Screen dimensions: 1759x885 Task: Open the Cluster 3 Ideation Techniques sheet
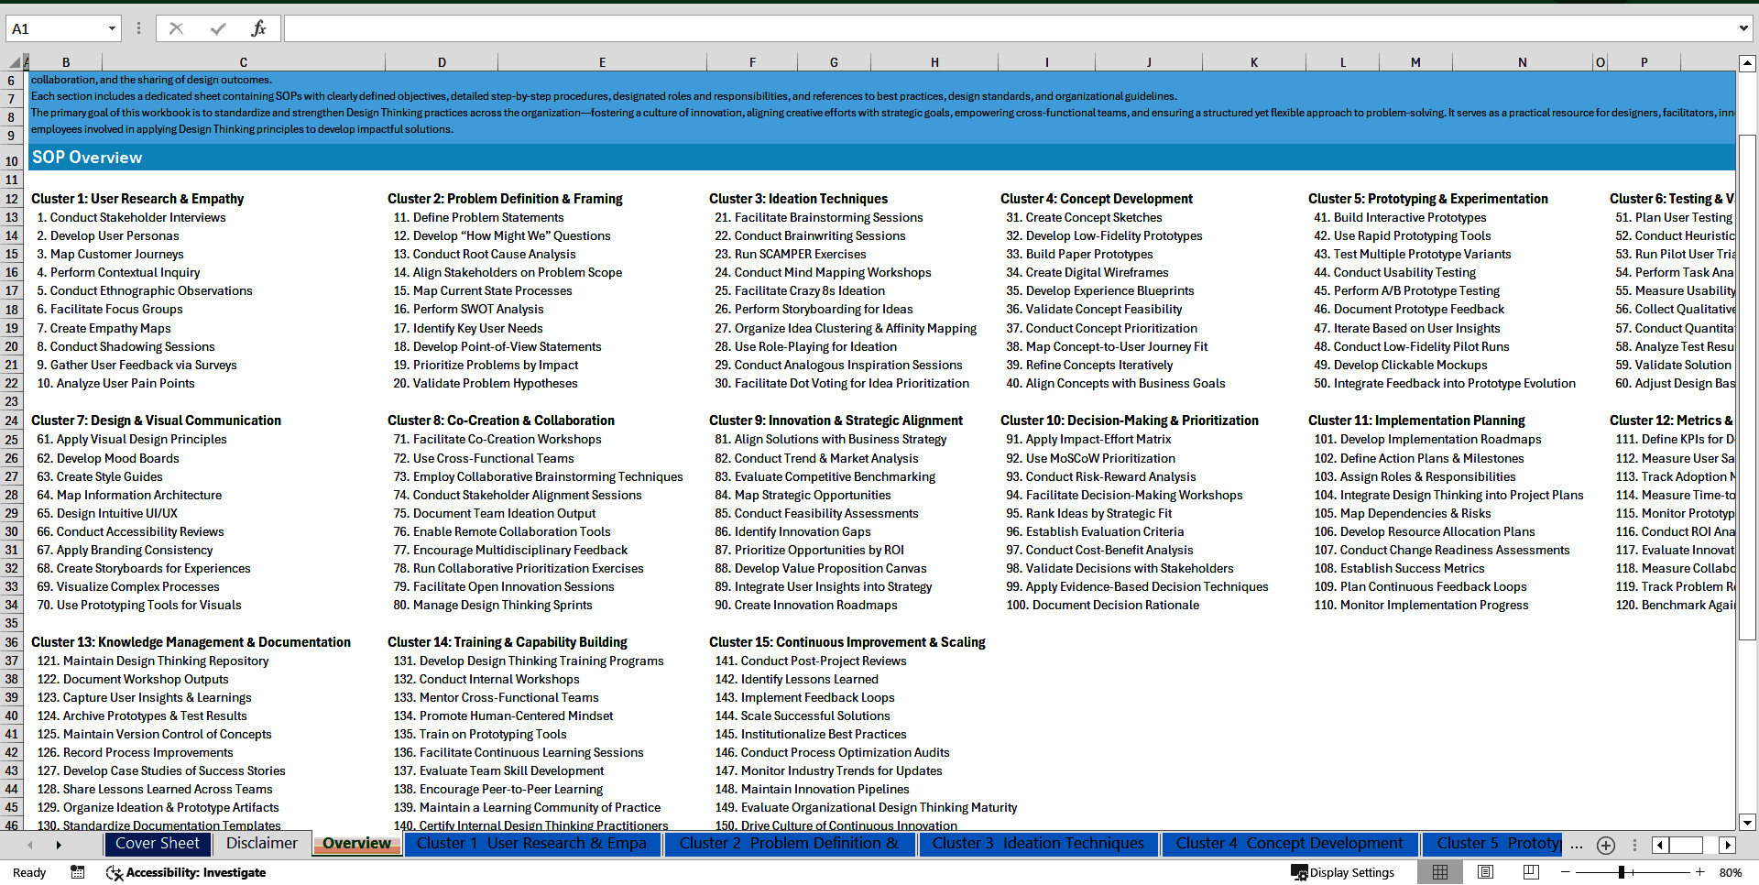click(x=1037, y=844)
